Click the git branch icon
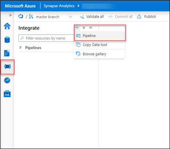The image size is (170, 149). [31, 17]
